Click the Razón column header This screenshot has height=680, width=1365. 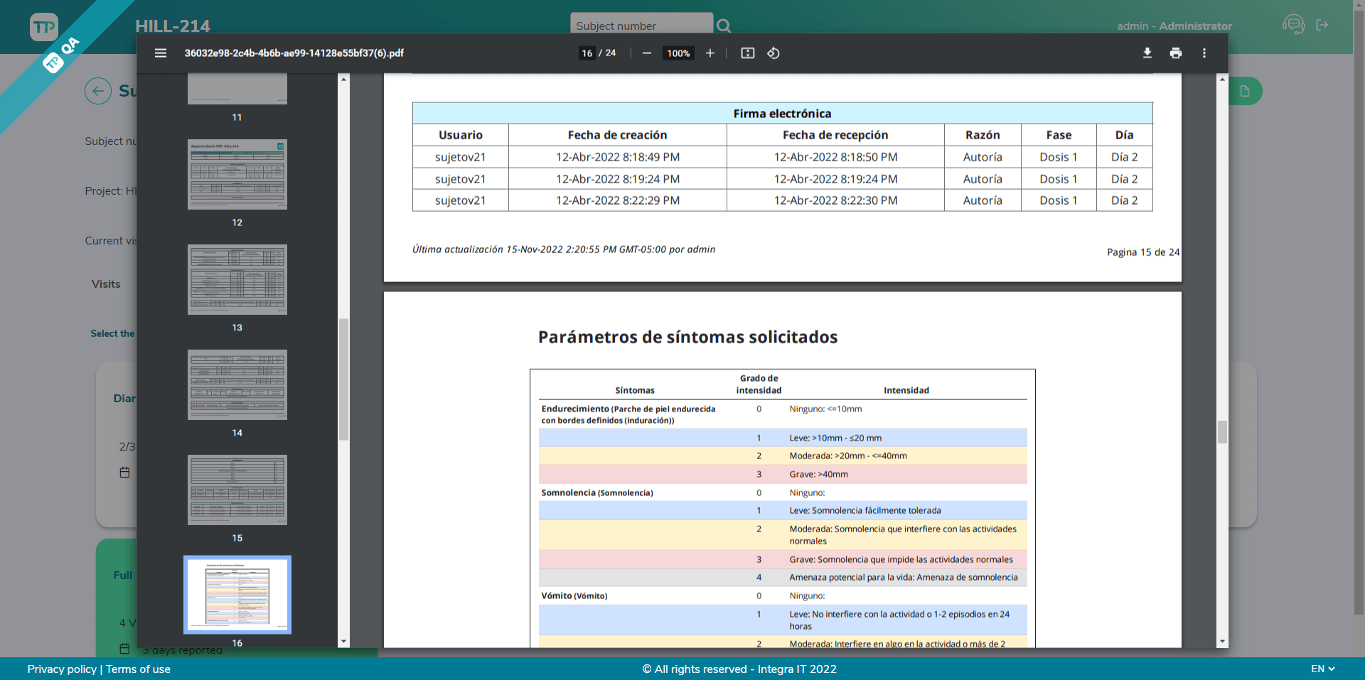pyautogui.click(x=983, y=135)
